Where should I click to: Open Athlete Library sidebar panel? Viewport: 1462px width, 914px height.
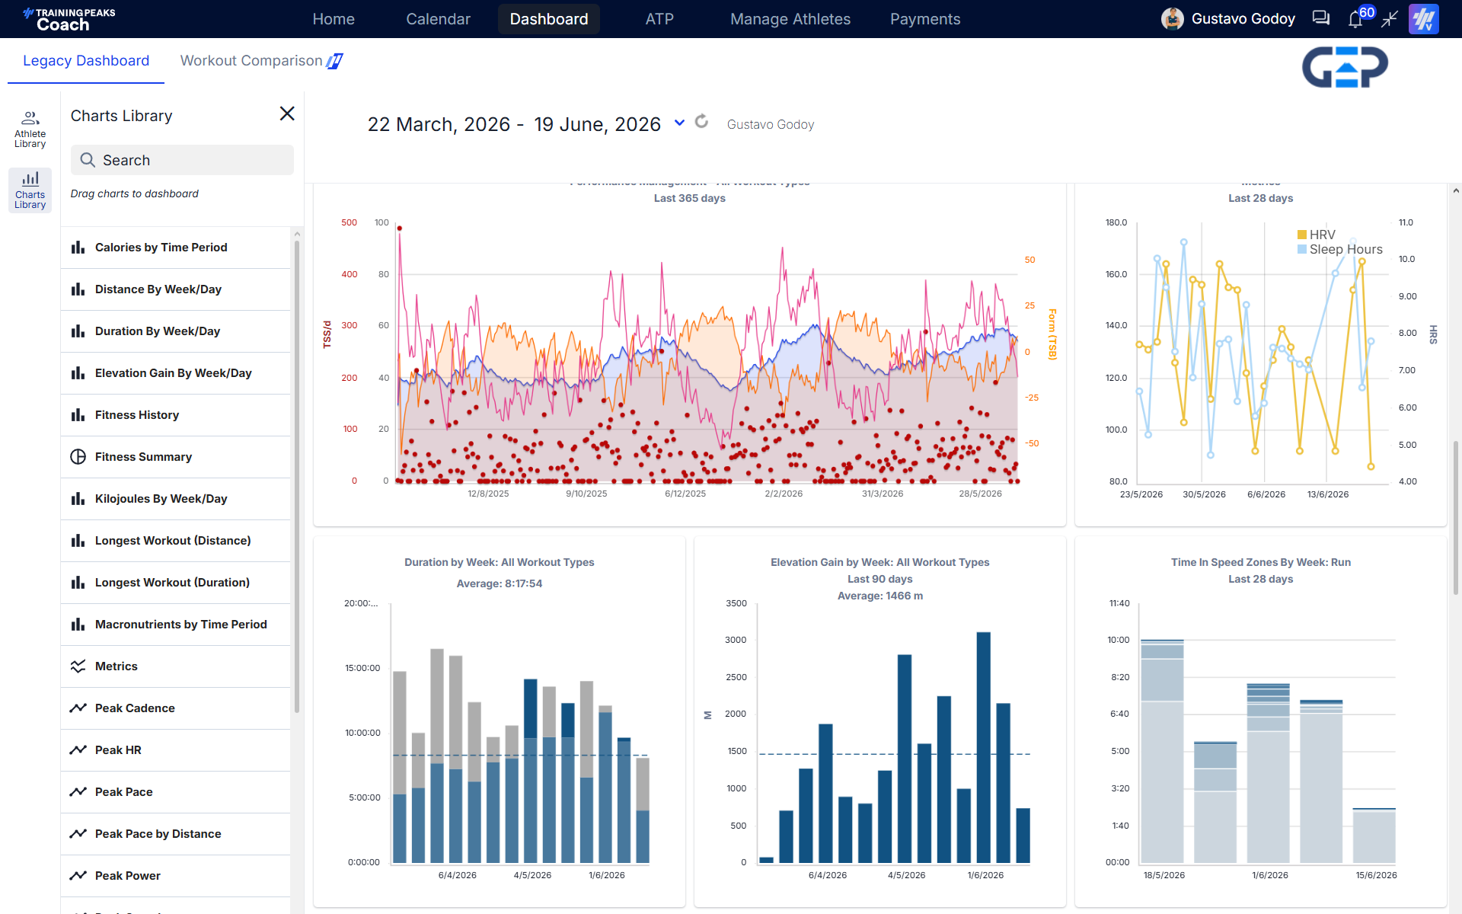tap(30, 129)
